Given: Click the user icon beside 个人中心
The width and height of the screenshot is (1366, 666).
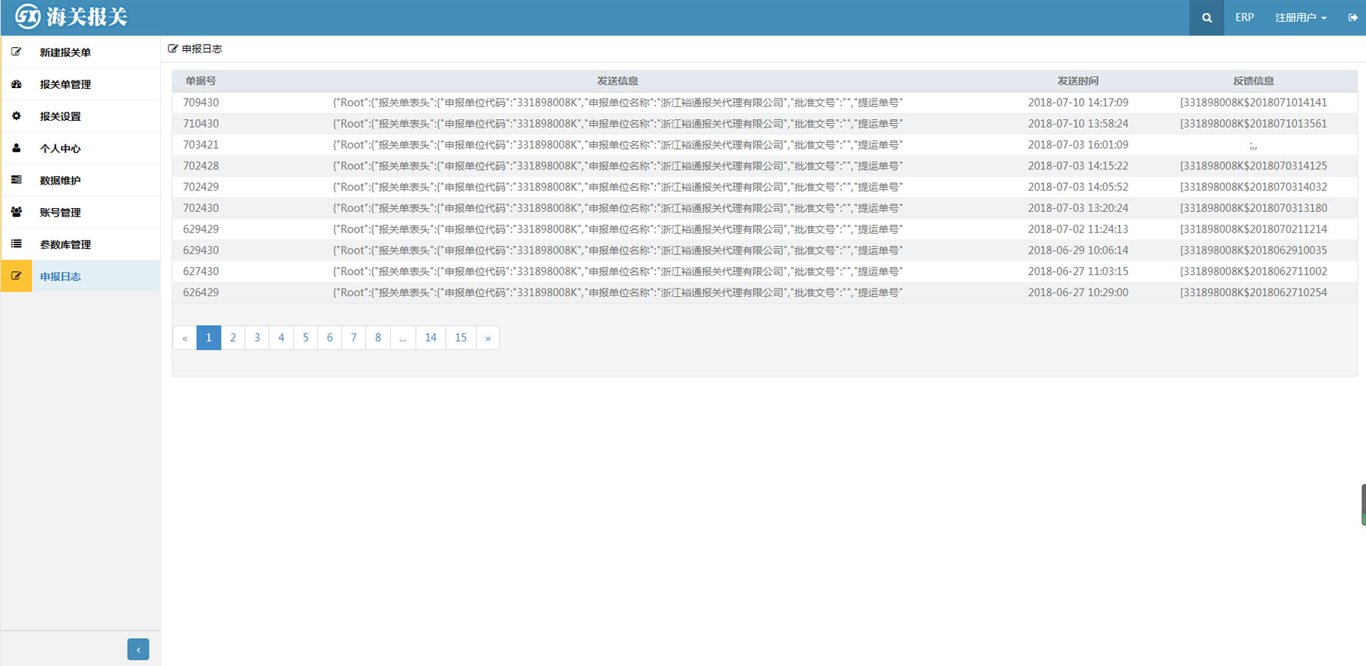Looking at the screenshot, I should (16, 148).
